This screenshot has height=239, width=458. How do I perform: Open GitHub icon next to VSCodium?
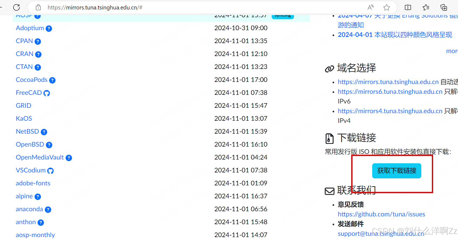click(50, 171)
